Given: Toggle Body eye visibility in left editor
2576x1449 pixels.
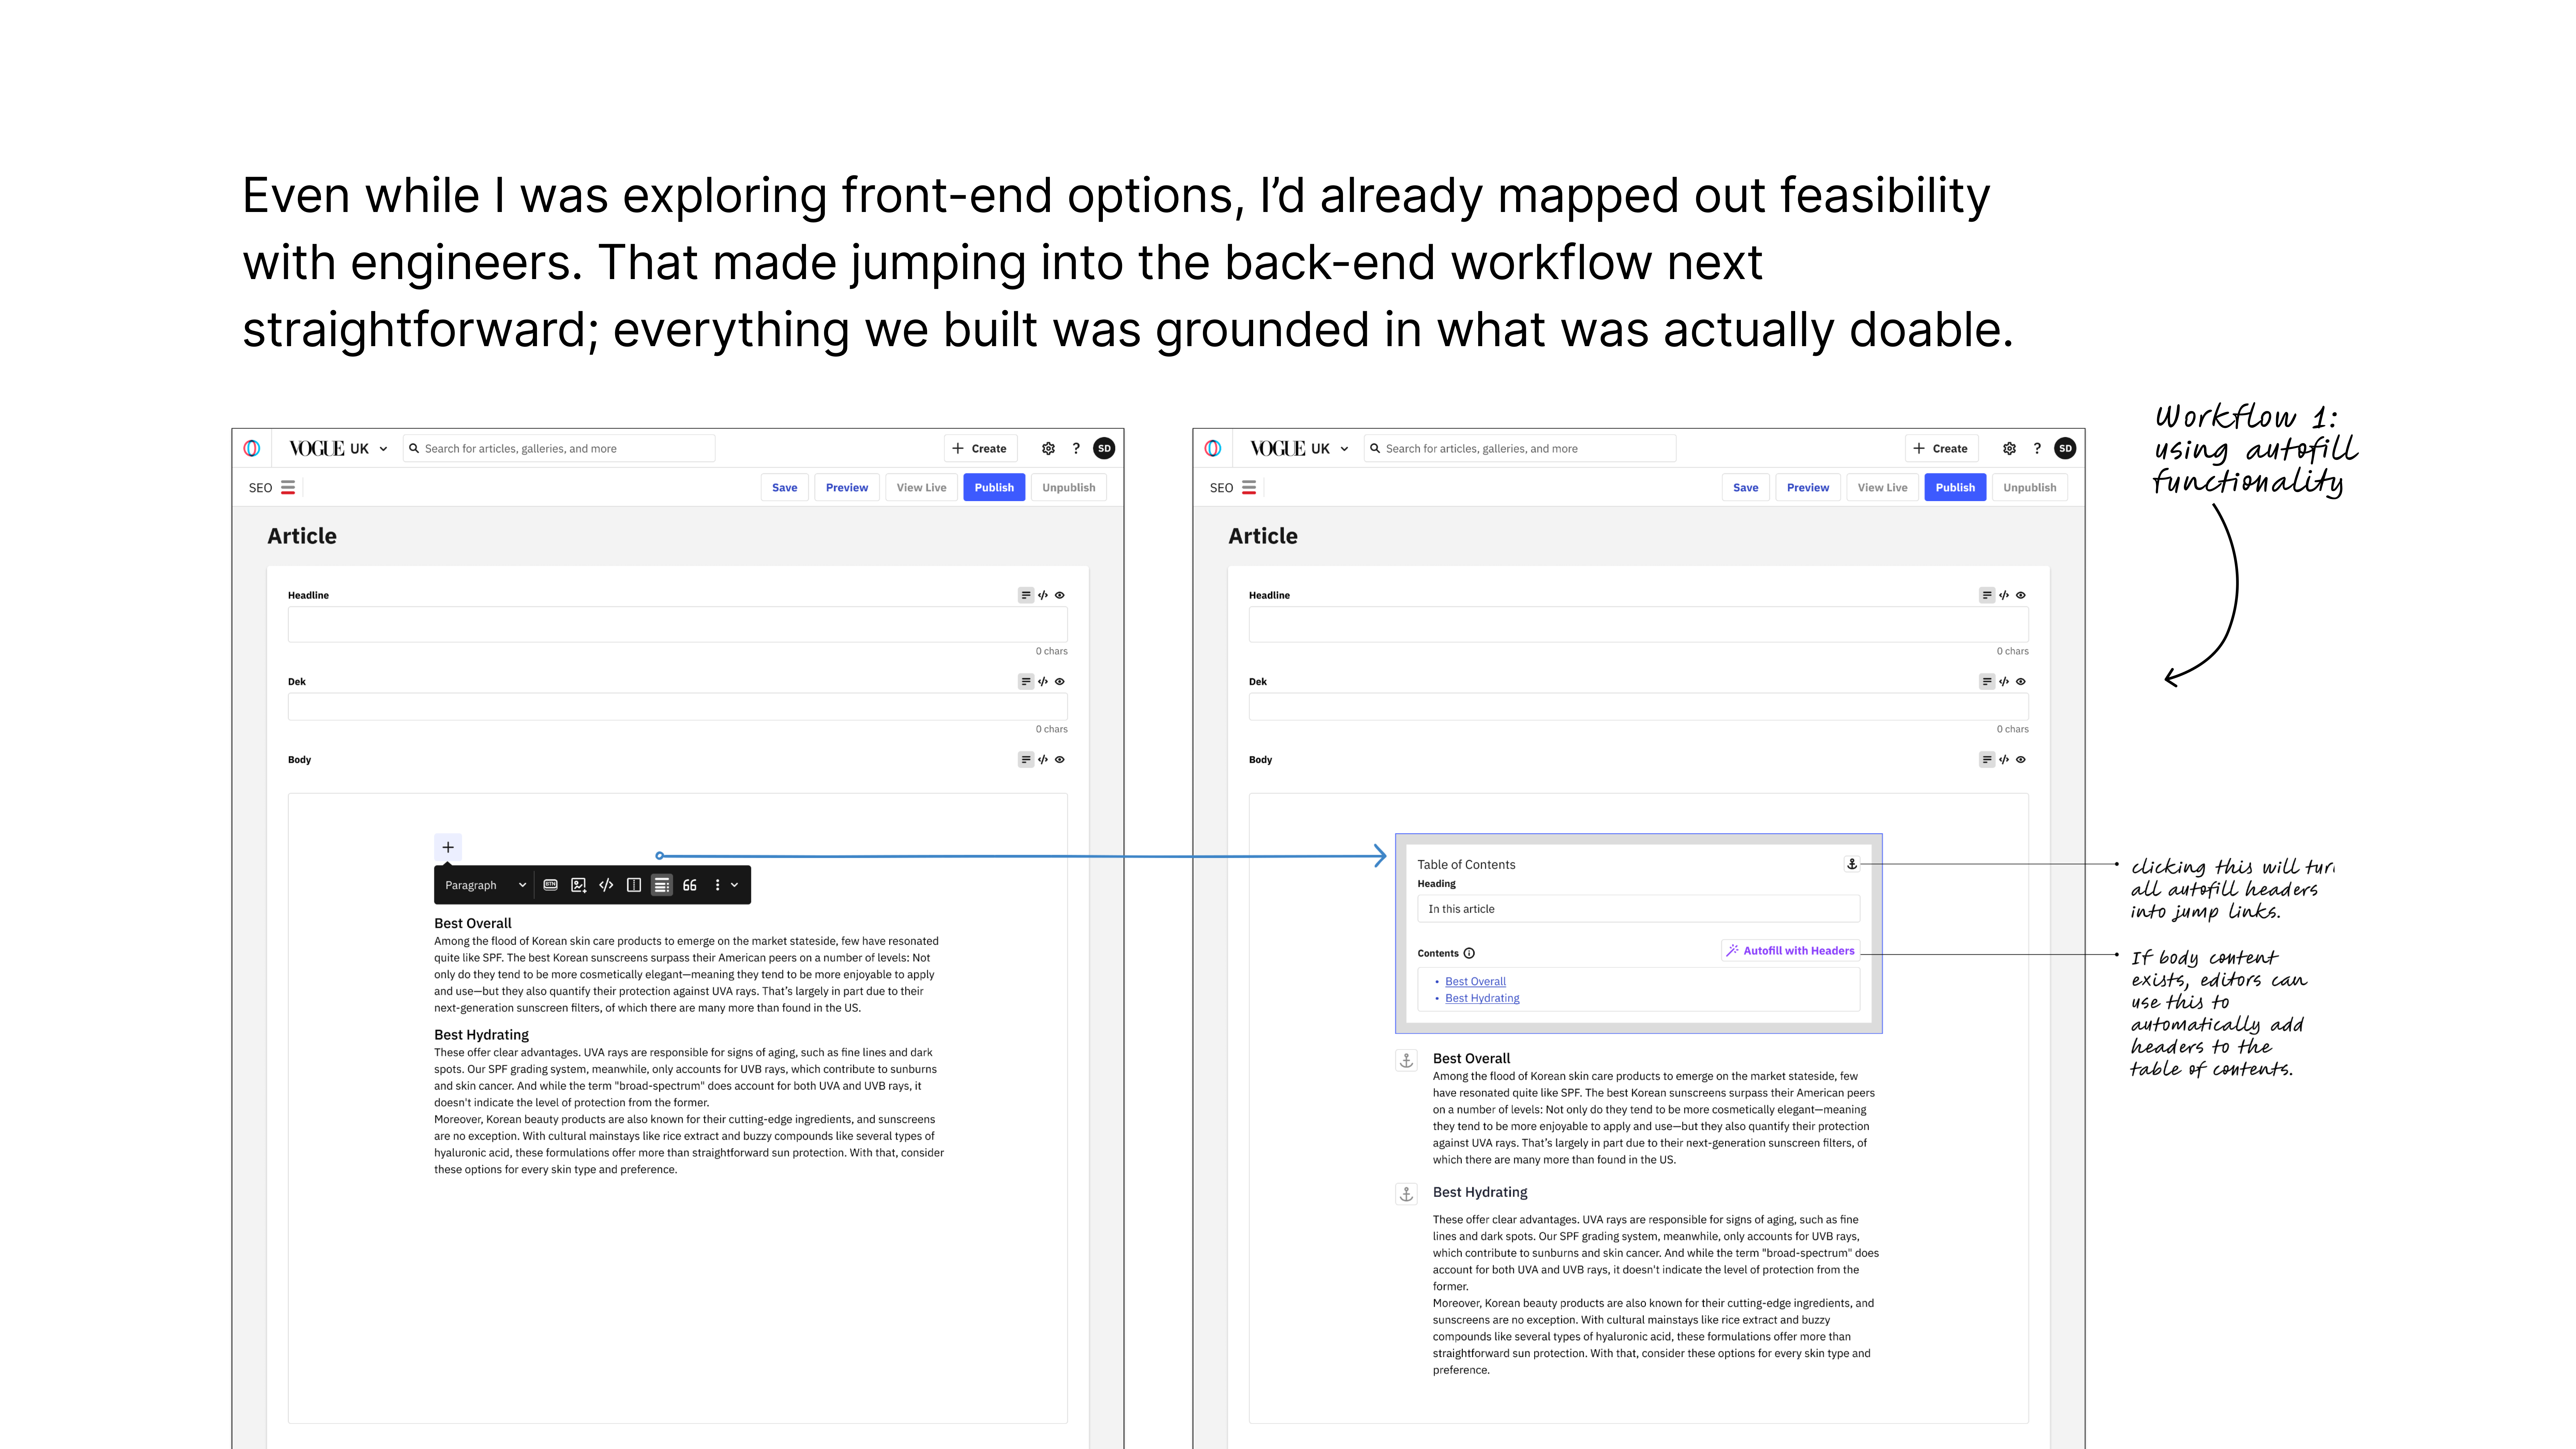Looking at the screenshot, I should [1060, 760].
